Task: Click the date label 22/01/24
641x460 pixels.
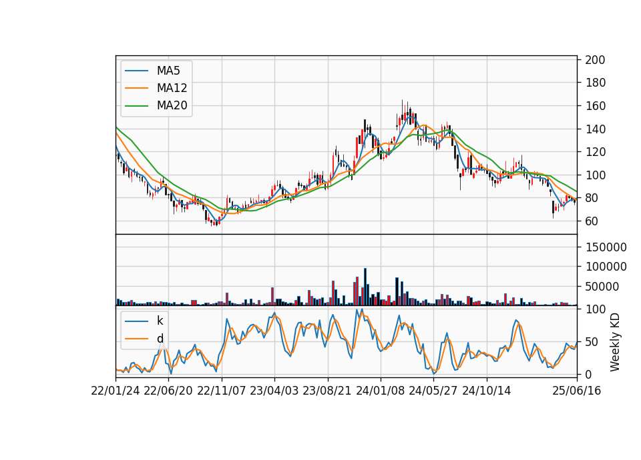Action: (x=116, y=391)
